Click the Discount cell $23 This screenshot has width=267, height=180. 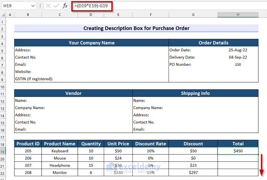click(193, 166)
